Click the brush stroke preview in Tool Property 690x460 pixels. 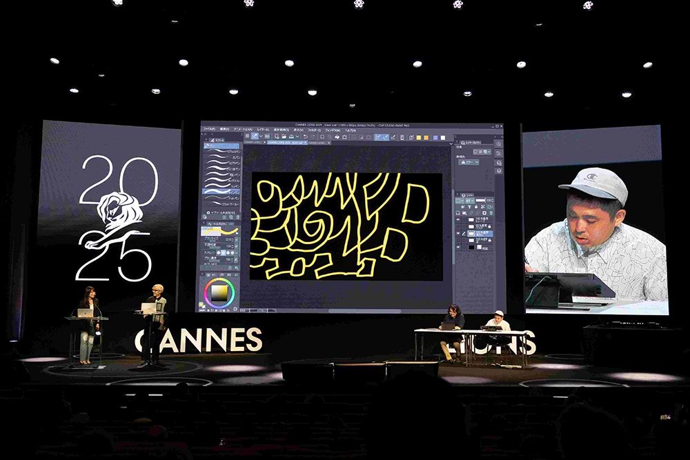(219, 230)
